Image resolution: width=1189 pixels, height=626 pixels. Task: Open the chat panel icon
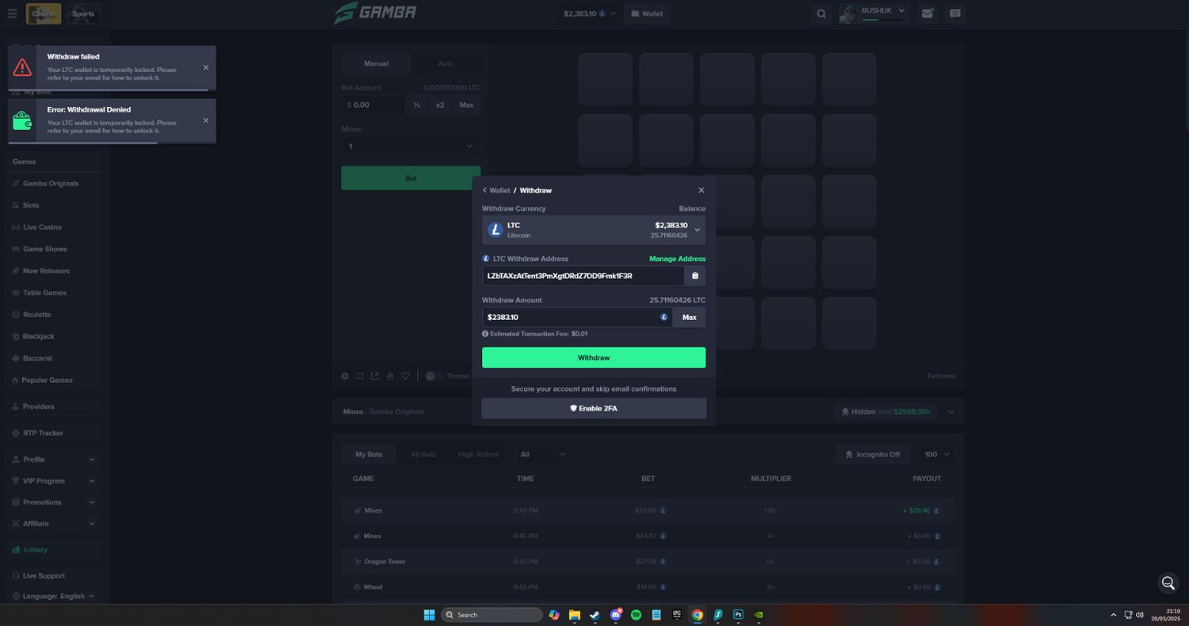click(x=955, y=13)
